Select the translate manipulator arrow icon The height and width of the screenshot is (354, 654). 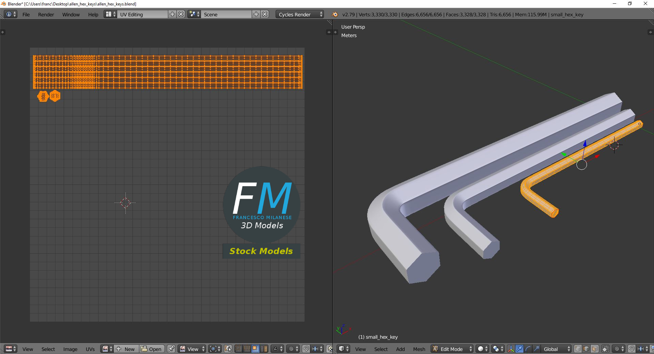519,349
